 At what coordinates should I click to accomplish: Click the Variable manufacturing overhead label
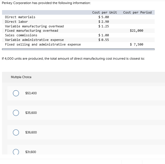click(x=34, y=26)
